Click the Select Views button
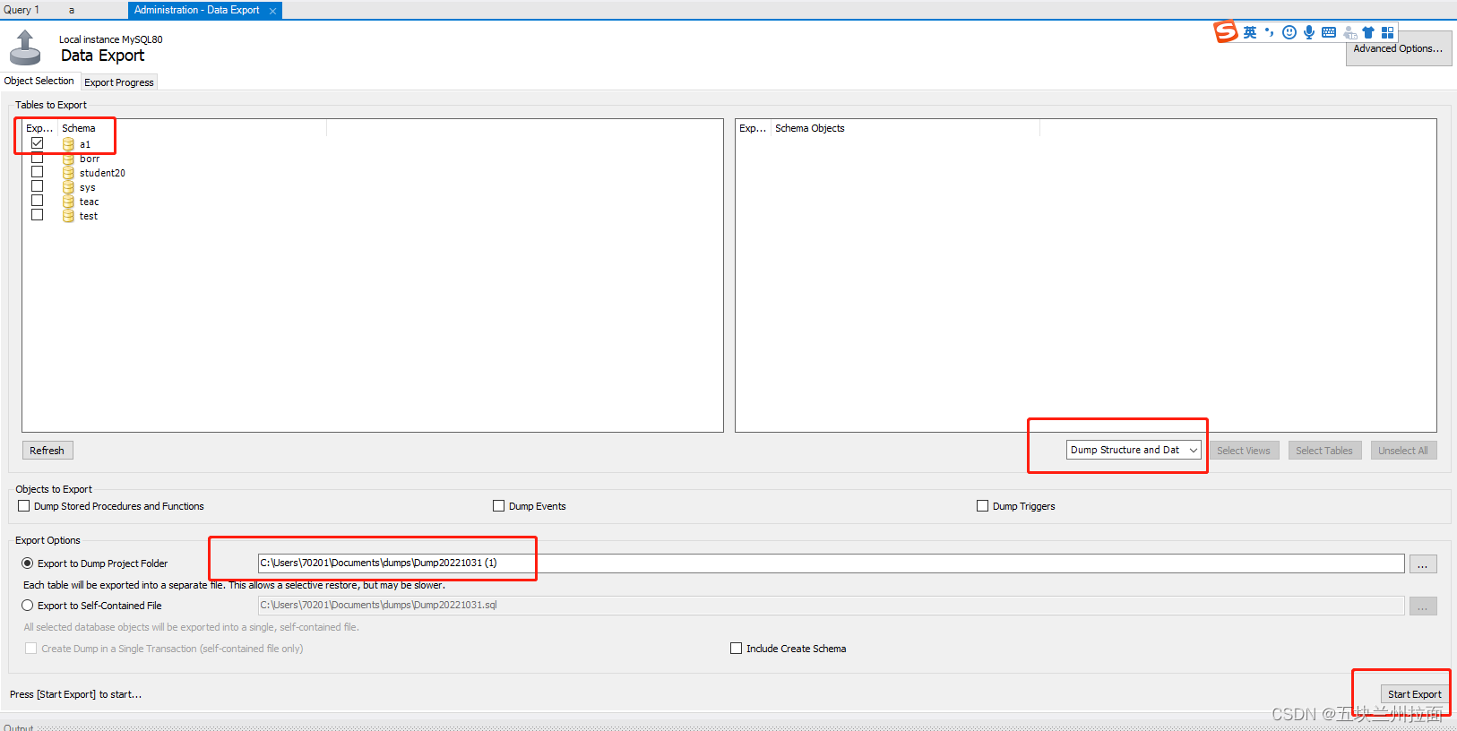The height and width of the screenshot is (731, 1457). pos(1244,451)
